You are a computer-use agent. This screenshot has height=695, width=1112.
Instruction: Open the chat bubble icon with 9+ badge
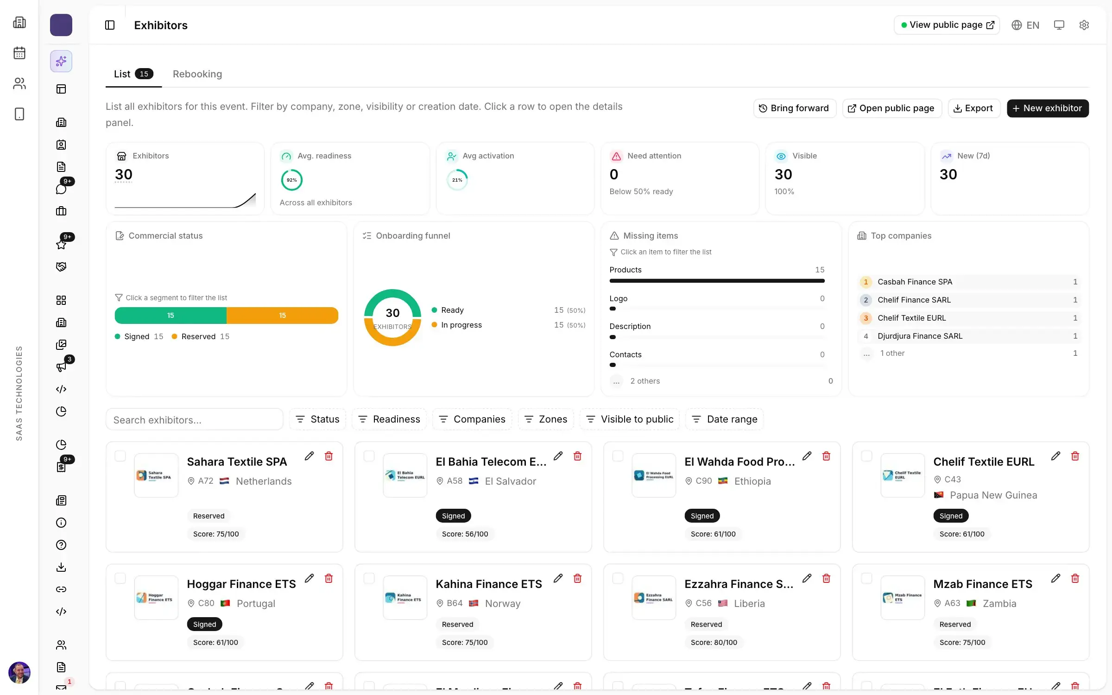pyautogui.click(x=61, y=189)
